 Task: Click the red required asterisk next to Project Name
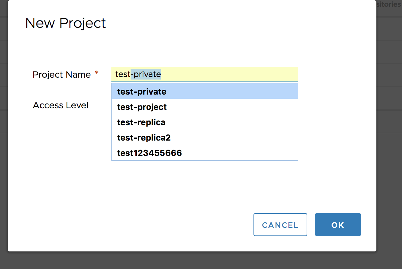pos(96,73)
